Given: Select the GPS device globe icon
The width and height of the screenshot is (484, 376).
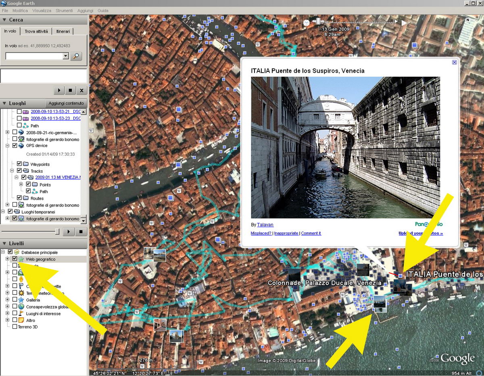Looking at the screenshot, I should (x=21, y=146).
